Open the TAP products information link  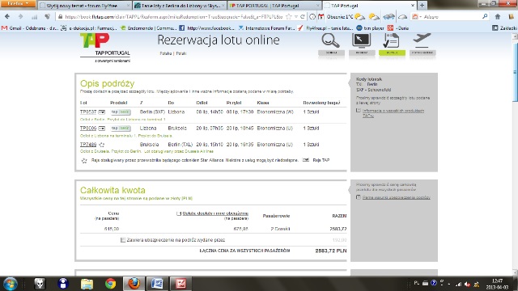click(x=393, y=113)
